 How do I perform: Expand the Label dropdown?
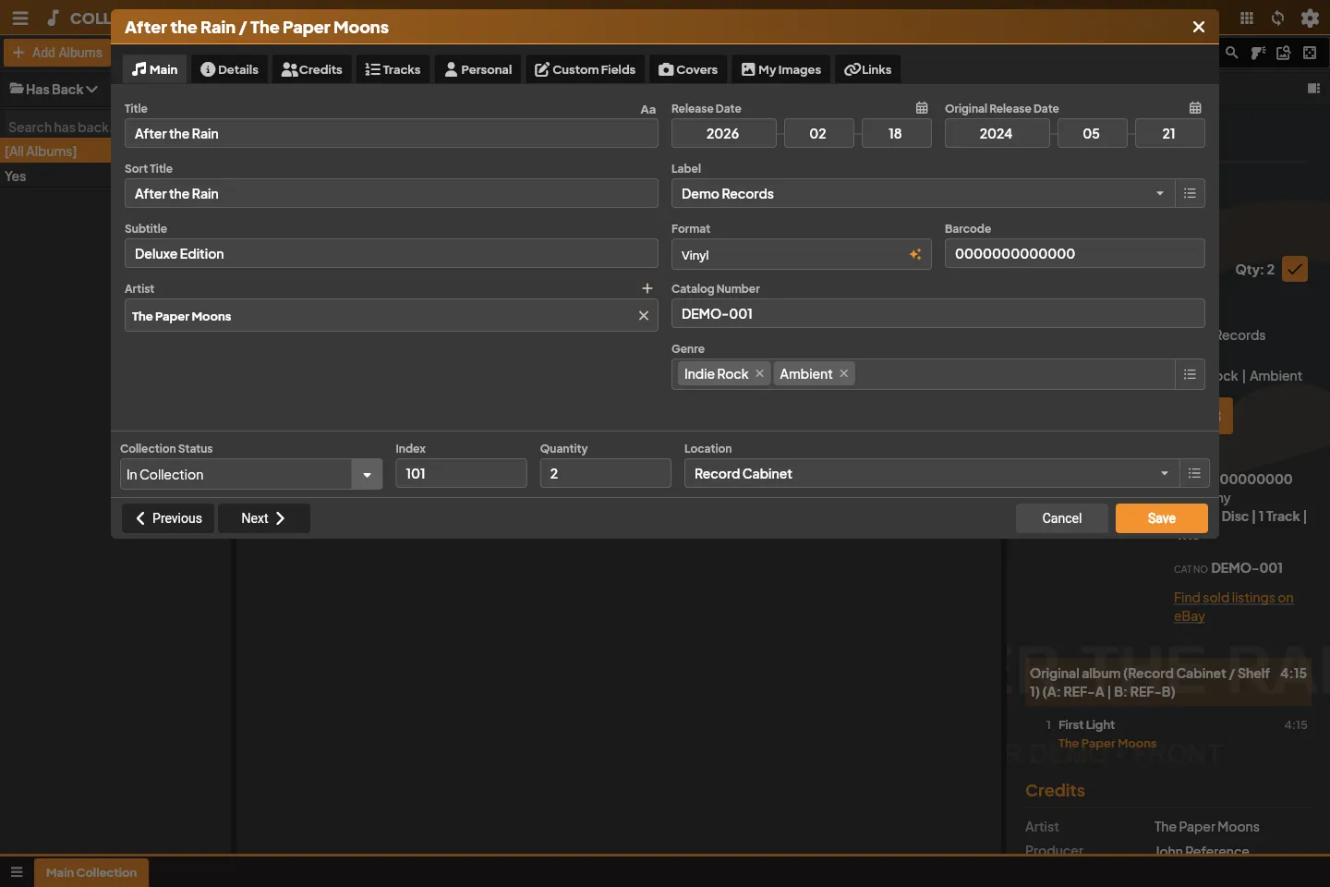[x=1160, y=193]
